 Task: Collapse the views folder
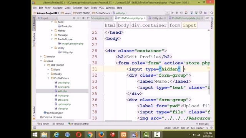click(x=41, y=61)
